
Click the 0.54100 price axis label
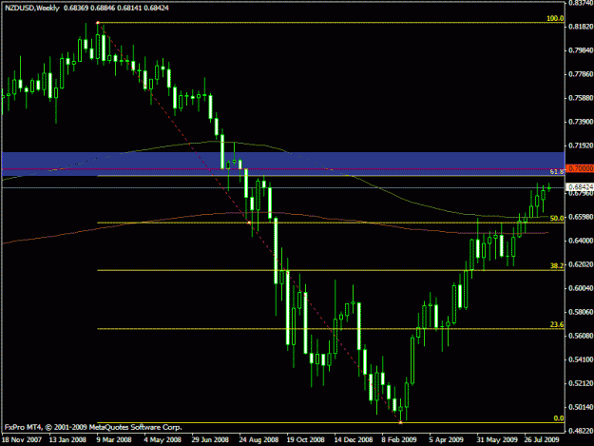[x=581, y=359]
